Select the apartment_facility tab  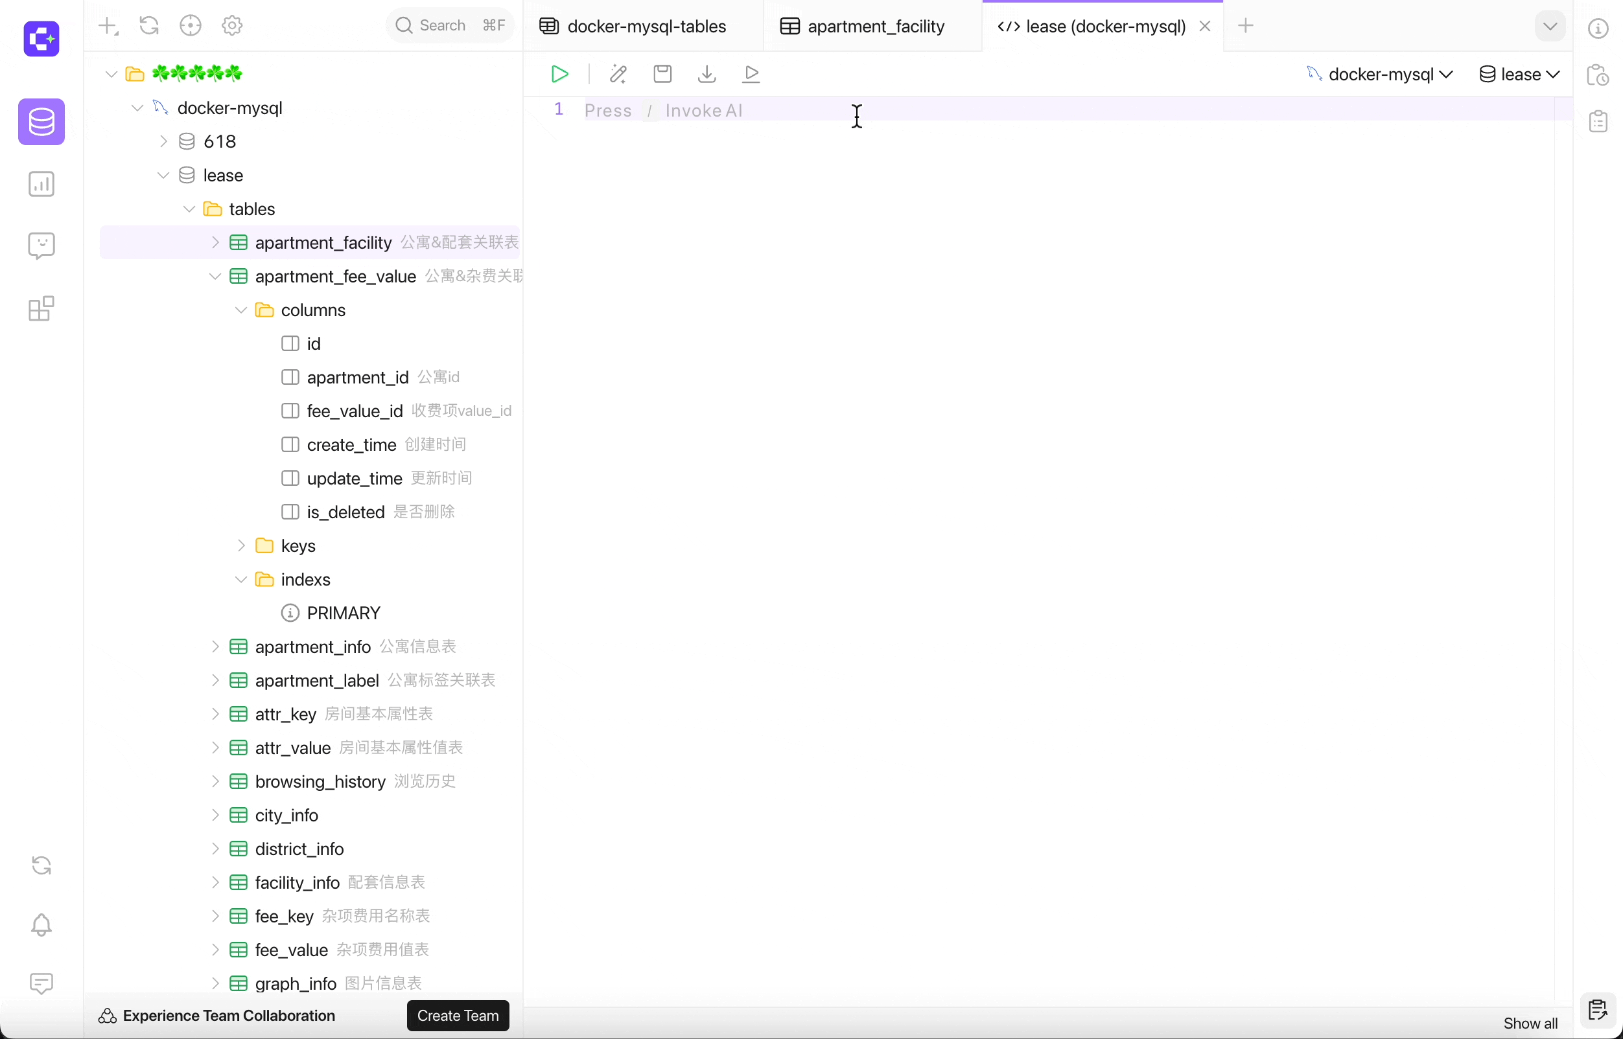point(876,26)
